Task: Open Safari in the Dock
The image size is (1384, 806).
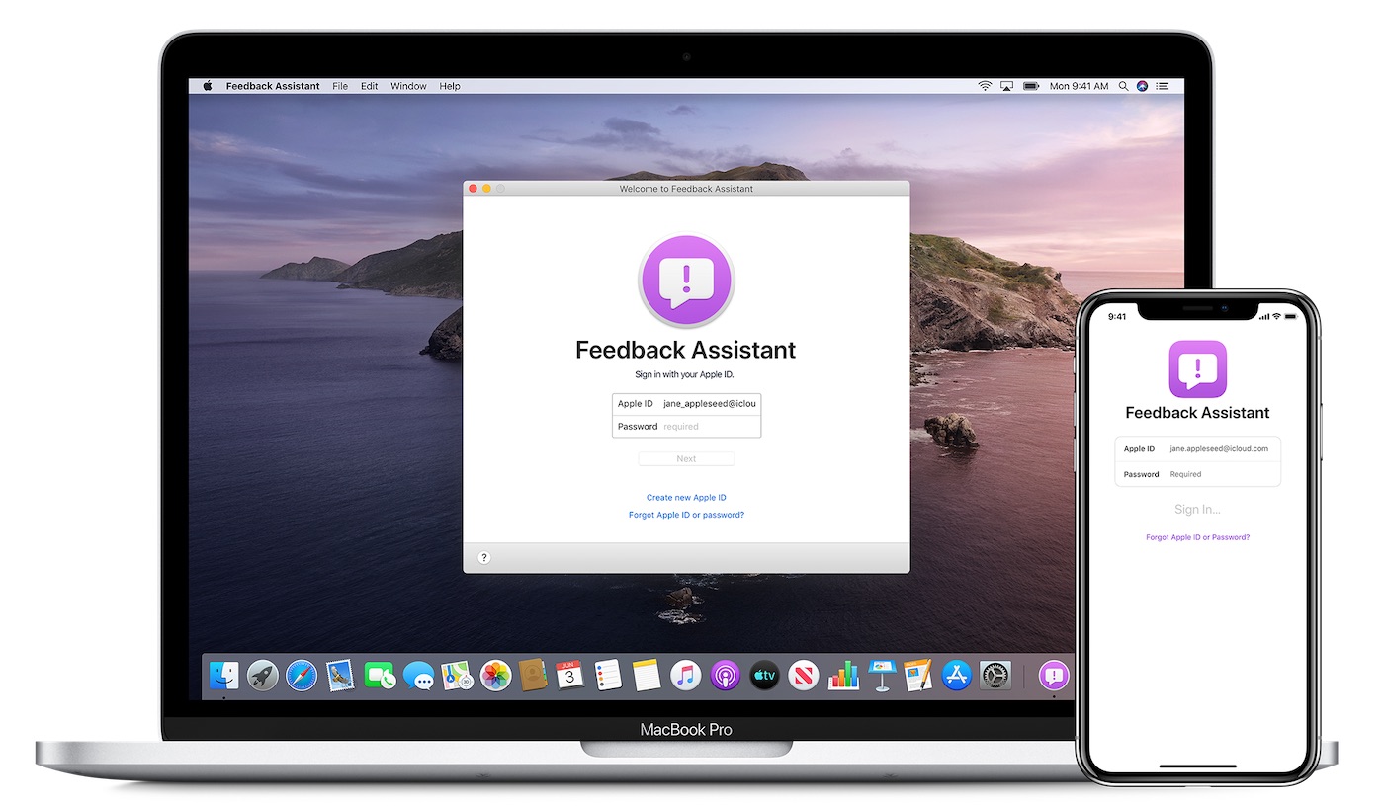Action: [x=302, y=676]
